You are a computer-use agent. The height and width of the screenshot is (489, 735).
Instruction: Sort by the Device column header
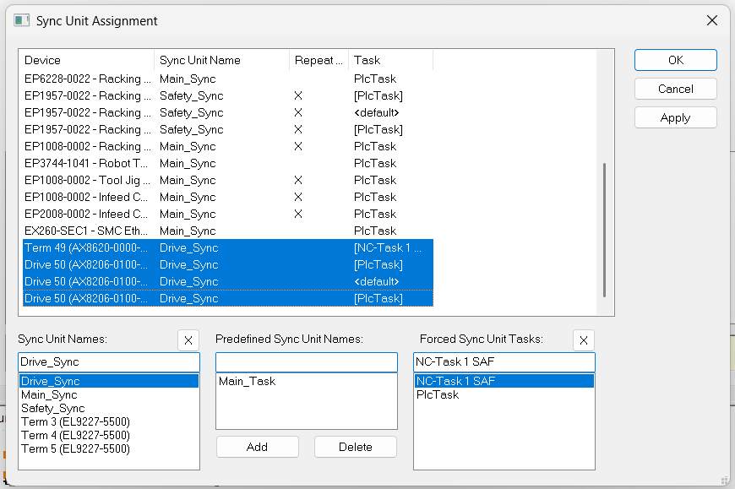coord(88,61)
